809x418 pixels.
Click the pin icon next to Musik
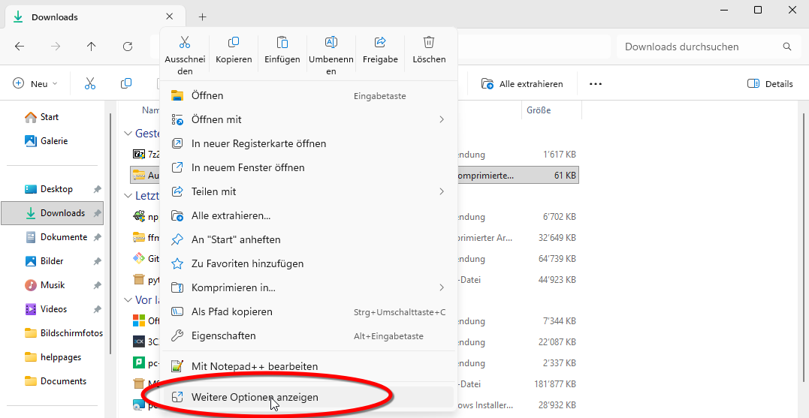point(97,285)
